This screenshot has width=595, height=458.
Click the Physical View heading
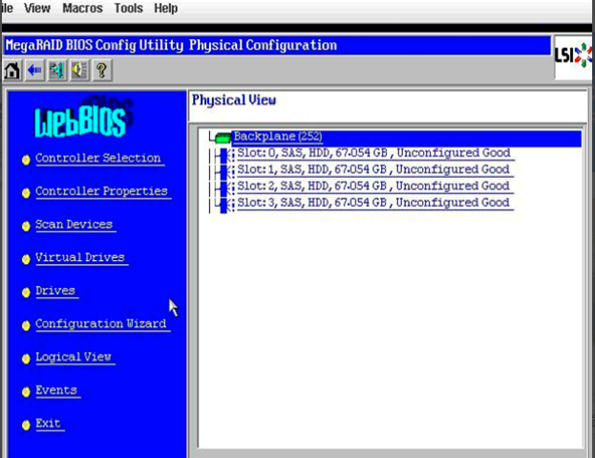234,101
